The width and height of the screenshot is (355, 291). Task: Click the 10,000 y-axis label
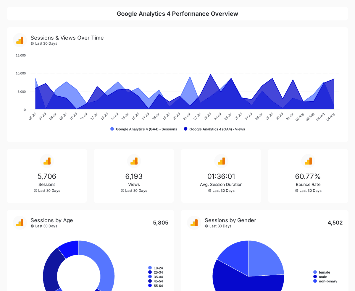coord(21,73)
